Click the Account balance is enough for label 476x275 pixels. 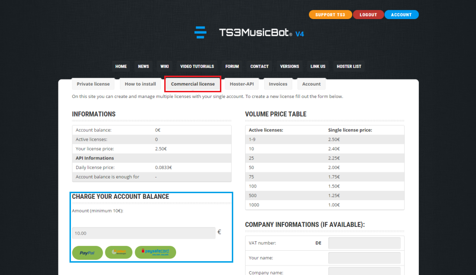108,177
